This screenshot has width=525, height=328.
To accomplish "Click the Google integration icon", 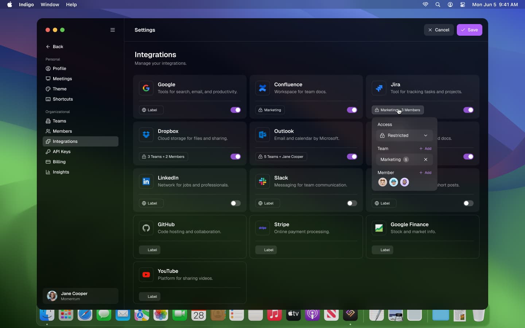I will (x=146, y=88).
